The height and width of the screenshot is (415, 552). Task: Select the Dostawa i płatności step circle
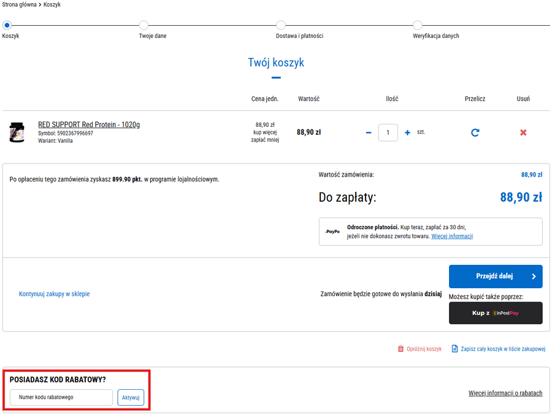coord(280,25)
